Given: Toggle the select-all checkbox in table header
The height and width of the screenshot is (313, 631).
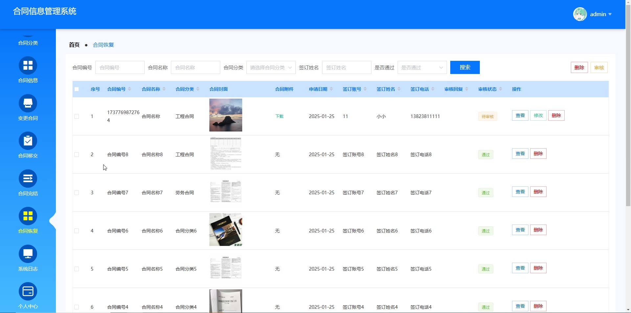Looking at the screenshot, I should (77, 89).
